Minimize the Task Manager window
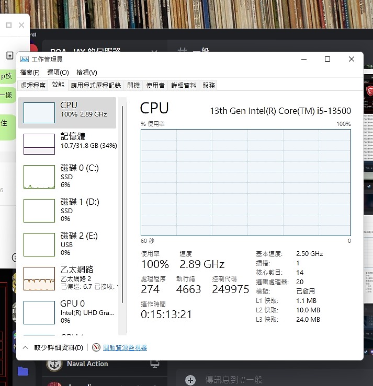 304,59
